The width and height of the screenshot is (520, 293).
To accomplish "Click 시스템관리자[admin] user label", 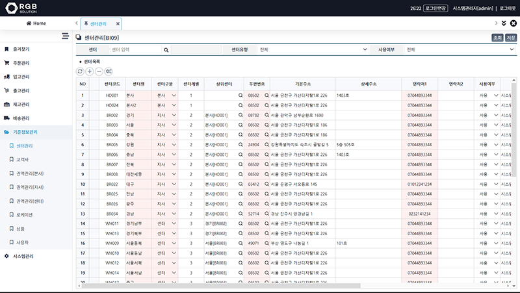I will point(473,8).
